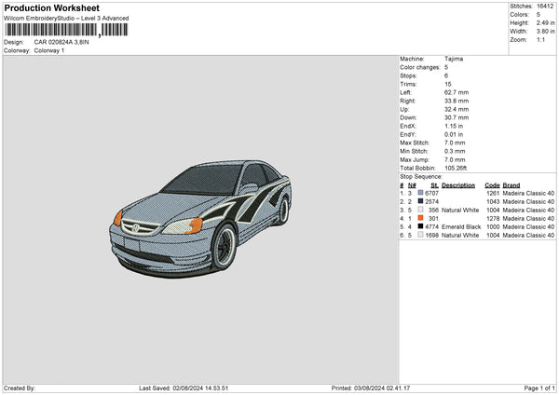Image resolution: width=559 pixels, height=395 pixels.
Task: Click the 'Created By:' footer label
Action: pyautogui.click(x=20, y=388)
